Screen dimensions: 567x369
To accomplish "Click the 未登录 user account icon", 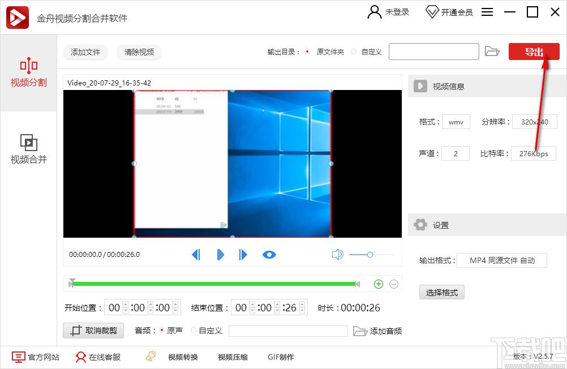I will click(x=374, y=12).
